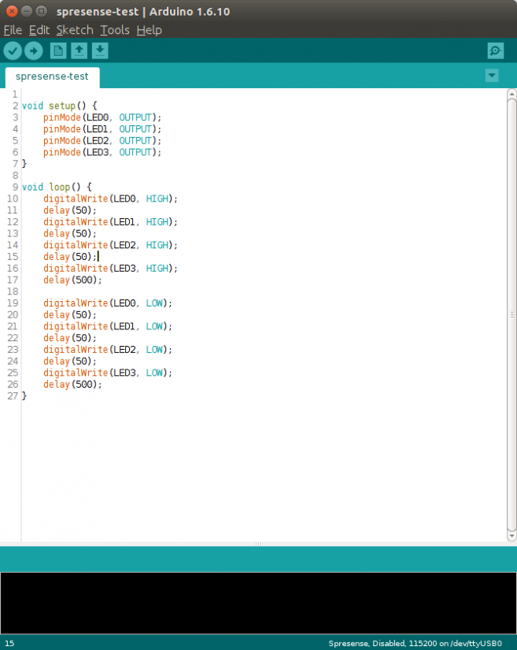The image size is (517, 650).
Task: Open the Tools menu
Action: click(x=115, y=30)
